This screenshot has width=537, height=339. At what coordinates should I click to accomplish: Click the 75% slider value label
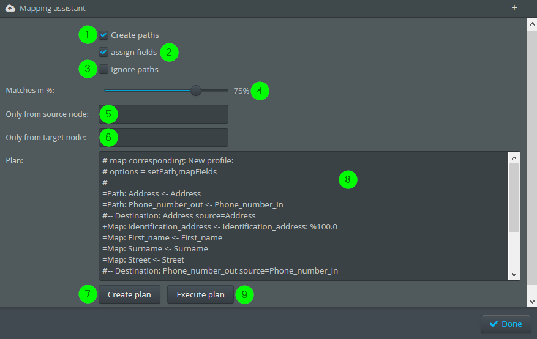[x=241, y=91]
